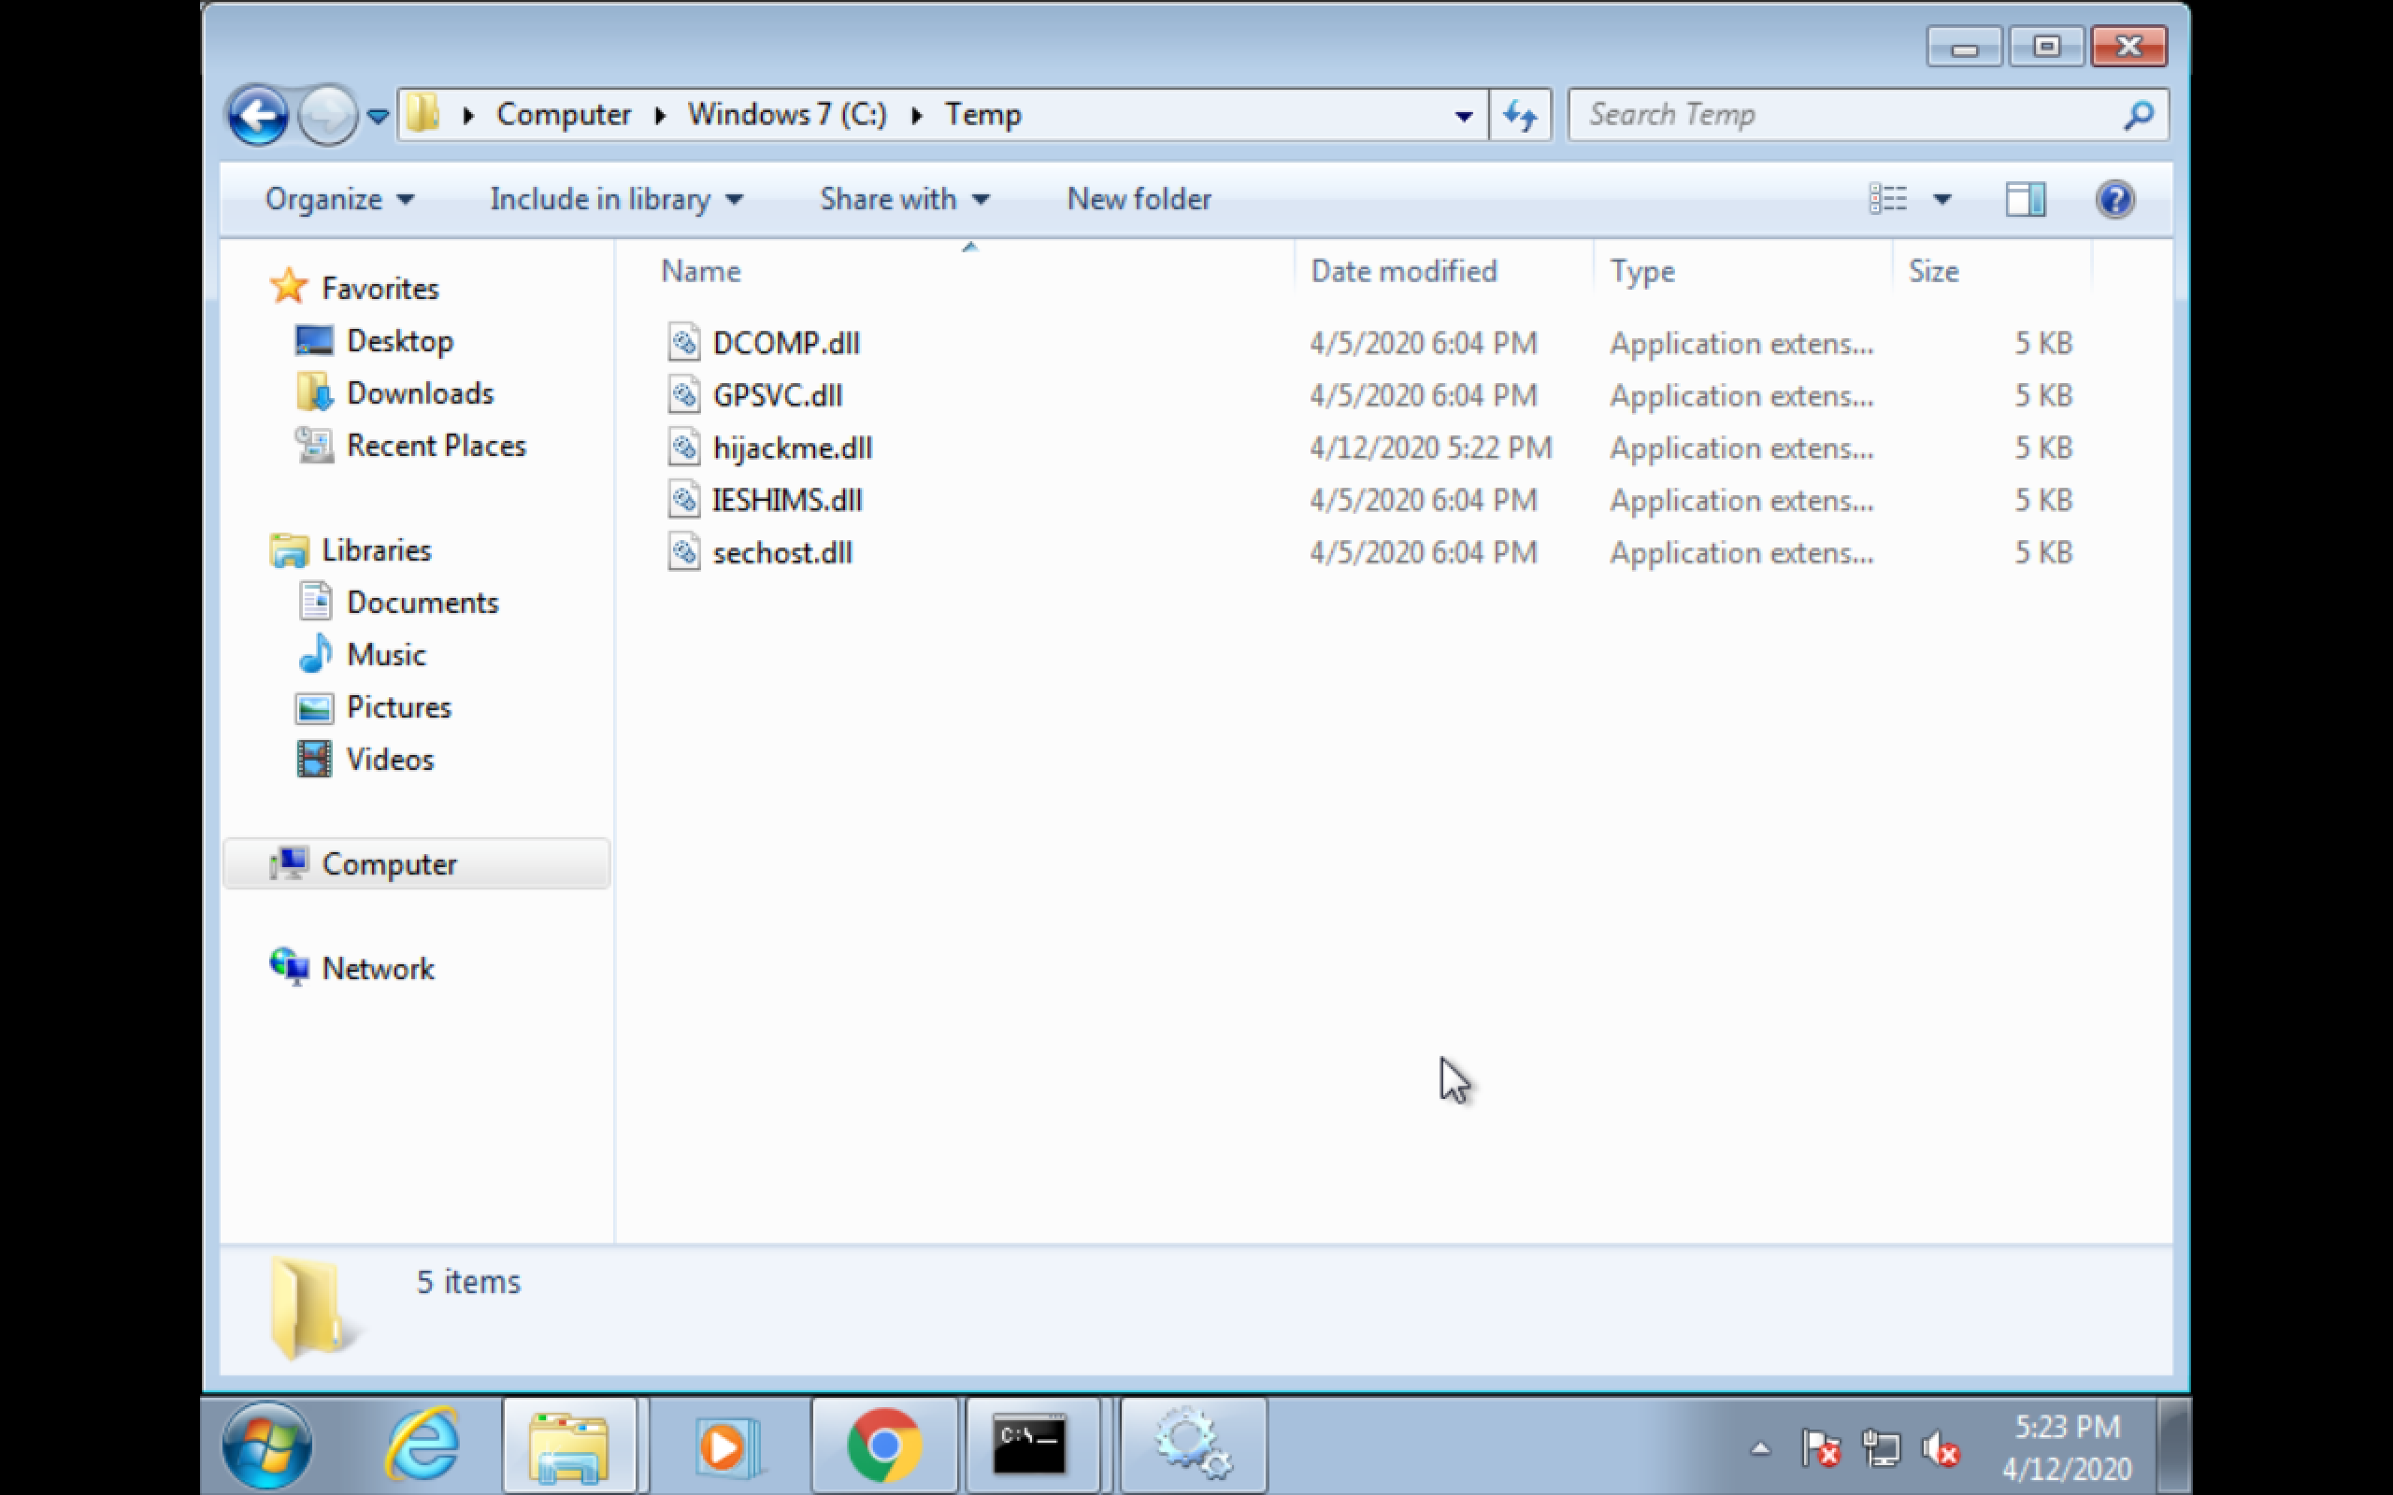The image size is (2393, 1495).
Task: Expand the view options dropdown arrow
Action: [x=1942, y=200]
